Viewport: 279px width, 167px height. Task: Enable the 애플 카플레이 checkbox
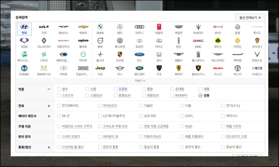(182, 137)
